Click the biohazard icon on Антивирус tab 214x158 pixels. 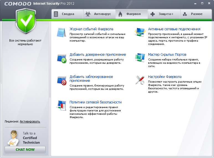pyautogui.click(x=88, y=14)
